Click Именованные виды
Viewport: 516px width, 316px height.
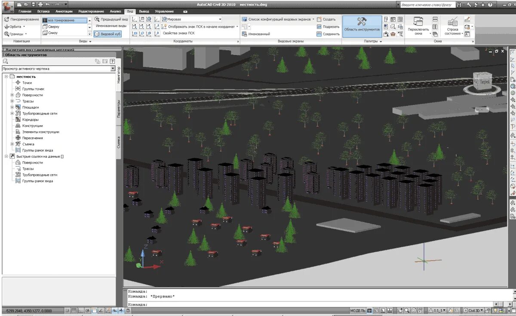pyautogui.click(x=111, y=27)
